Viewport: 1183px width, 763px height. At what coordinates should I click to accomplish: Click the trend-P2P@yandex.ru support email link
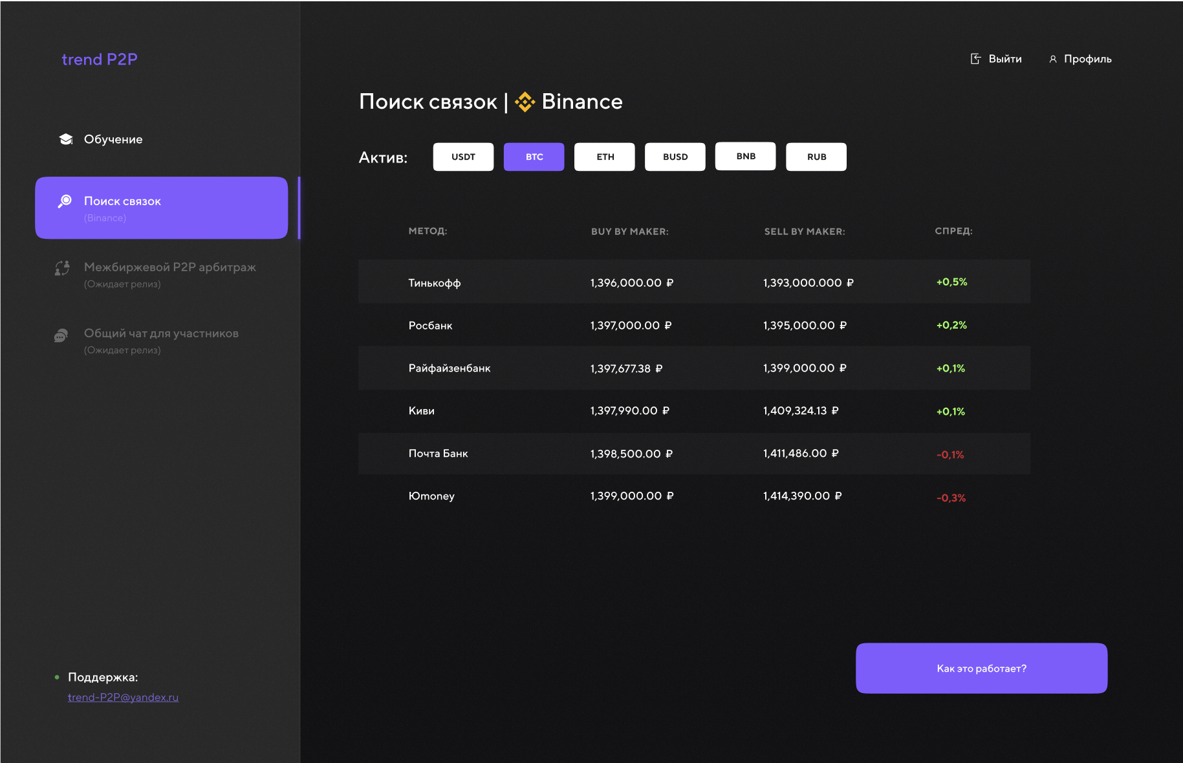[123, 698]
